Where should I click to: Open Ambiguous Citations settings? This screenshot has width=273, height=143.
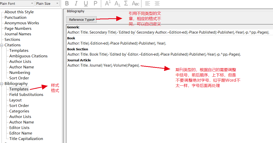click(28, 56)
